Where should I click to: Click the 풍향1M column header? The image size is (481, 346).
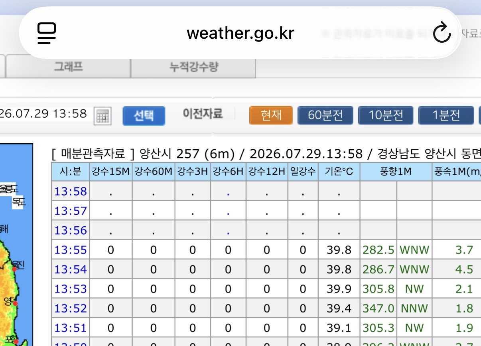(x=396, y=172)
